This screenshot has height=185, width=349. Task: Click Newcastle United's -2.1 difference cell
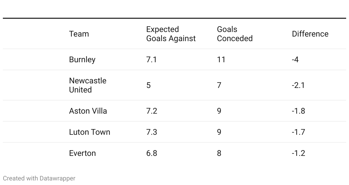click(x=298, y=85)
